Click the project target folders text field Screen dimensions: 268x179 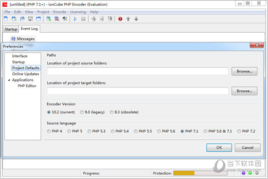(x=137, y=91)
